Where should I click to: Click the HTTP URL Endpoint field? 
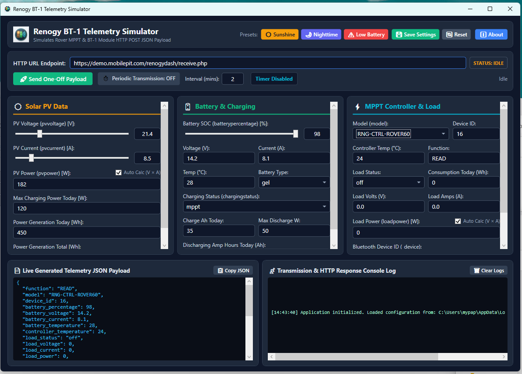[268, 63]
